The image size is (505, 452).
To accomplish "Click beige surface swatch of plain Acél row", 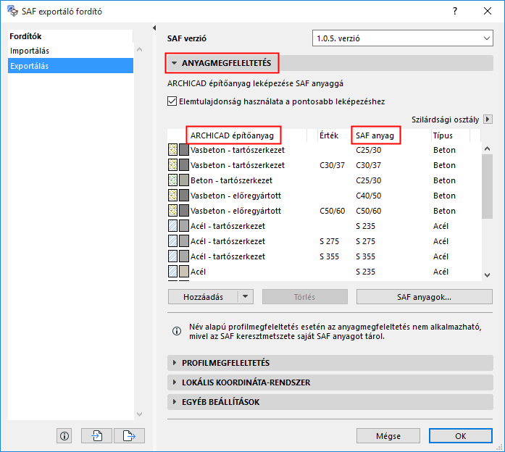I will point(184,272).
